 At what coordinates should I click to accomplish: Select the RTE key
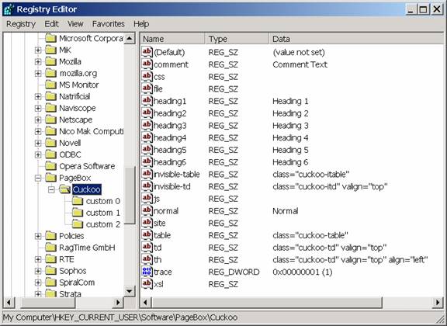pyautogui.click(x=67, y=259)
